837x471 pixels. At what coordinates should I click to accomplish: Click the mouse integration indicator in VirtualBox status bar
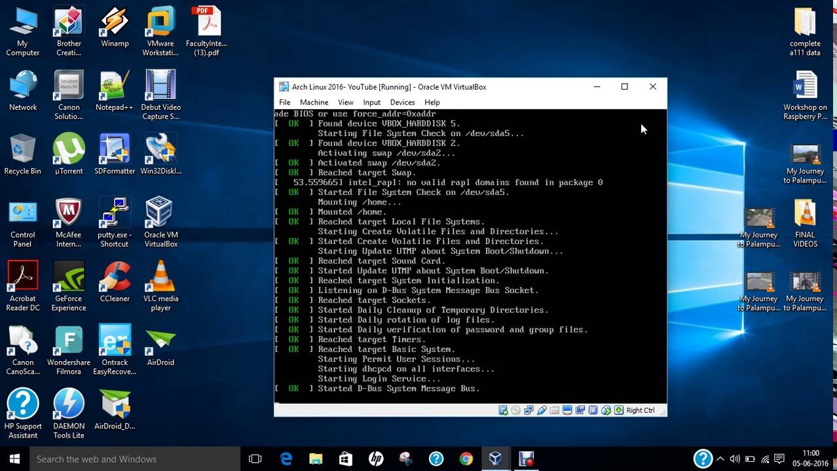coord(606,410)
